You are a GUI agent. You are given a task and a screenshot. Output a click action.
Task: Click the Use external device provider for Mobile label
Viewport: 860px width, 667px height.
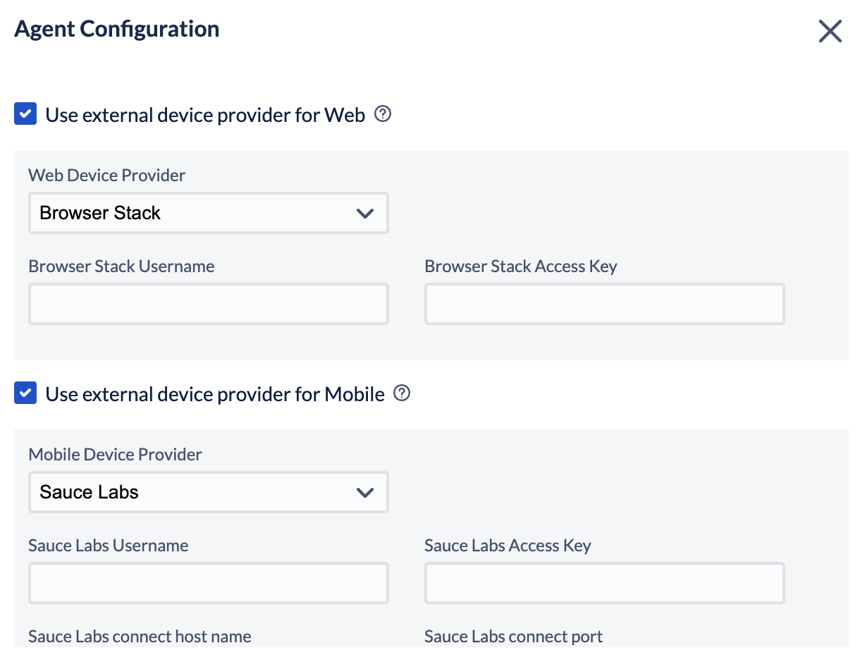click(x=214, y=393)
